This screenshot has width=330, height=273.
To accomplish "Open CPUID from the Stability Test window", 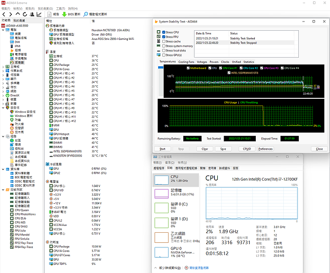I will pos(247,149).
